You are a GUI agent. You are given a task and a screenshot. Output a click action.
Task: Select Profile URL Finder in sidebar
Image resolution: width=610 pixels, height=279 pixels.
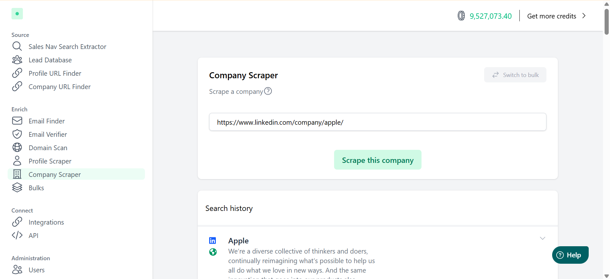(x=55, y=73)
